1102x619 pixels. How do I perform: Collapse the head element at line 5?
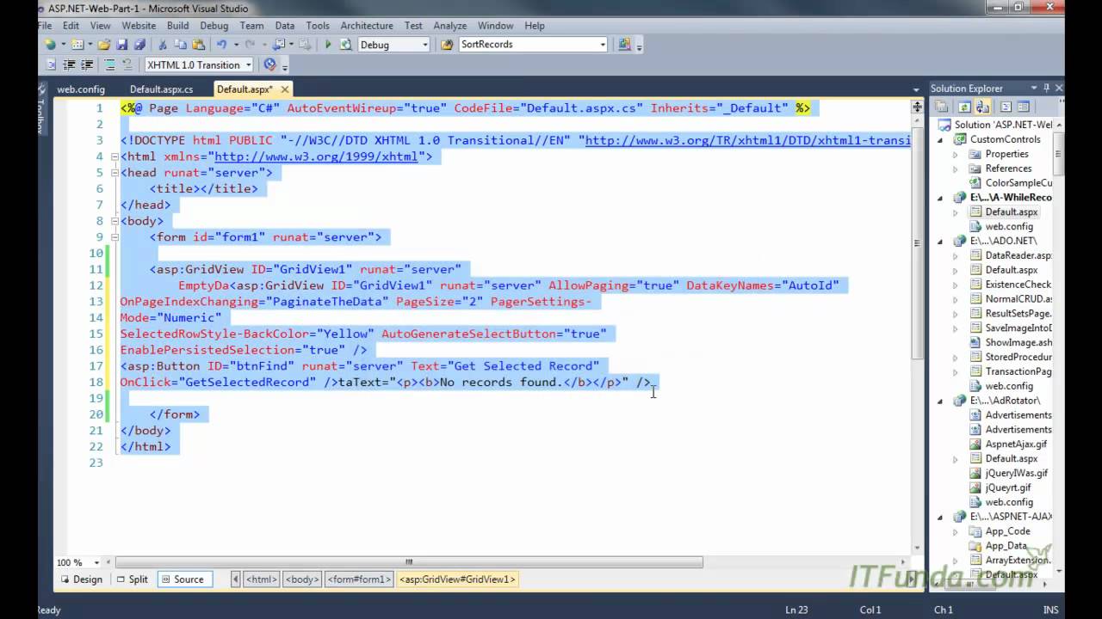pos(115,173)
